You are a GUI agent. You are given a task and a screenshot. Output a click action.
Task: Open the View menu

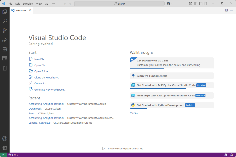coord(39,4)
